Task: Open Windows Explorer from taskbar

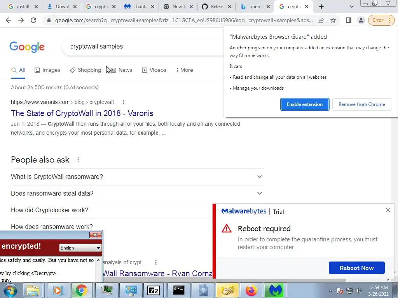Action: tap(33, 290)
